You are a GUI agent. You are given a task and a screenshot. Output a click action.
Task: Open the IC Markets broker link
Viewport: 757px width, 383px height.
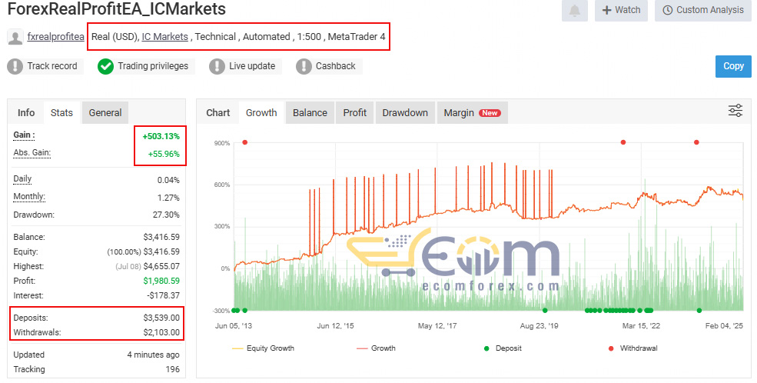coord(164,37)
